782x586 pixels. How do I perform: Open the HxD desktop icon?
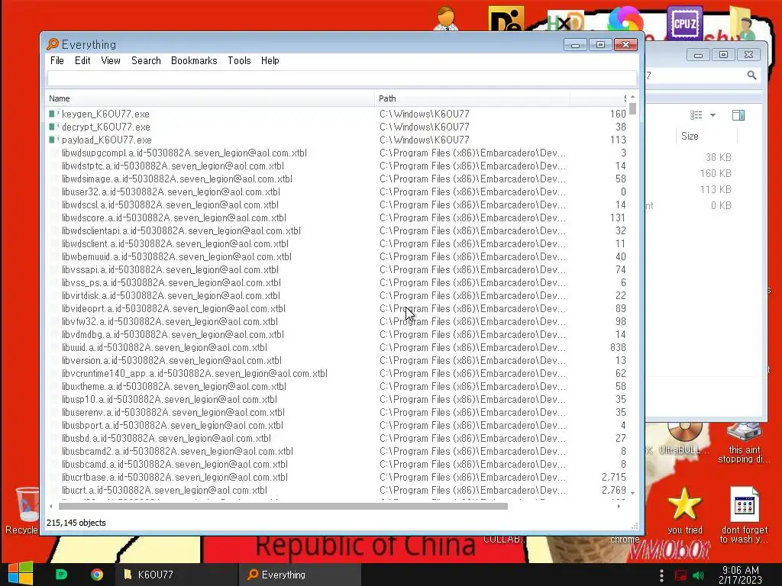pyautogui.click(x=565, y=22)
